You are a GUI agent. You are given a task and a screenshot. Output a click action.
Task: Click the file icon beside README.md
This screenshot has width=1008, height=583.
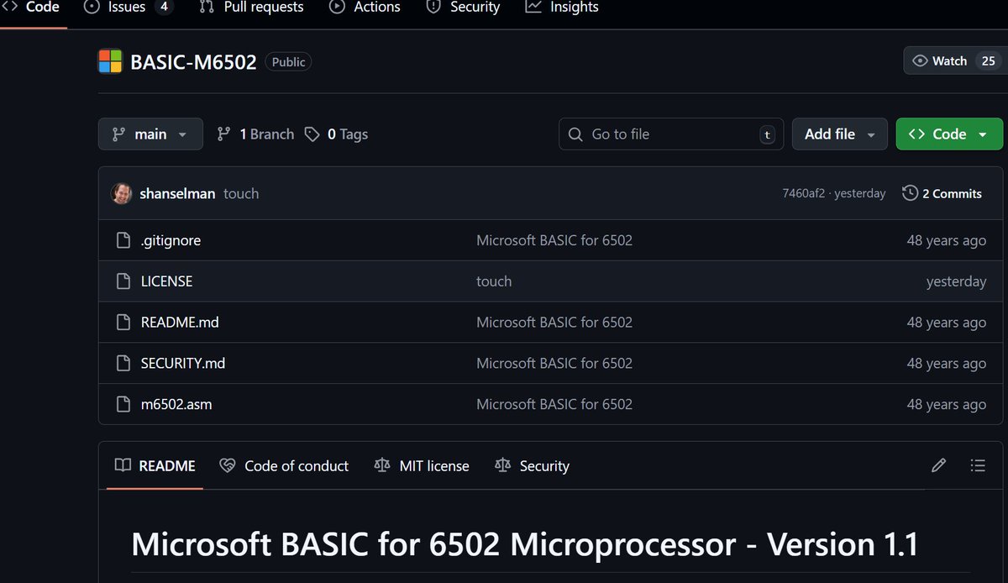123,323
